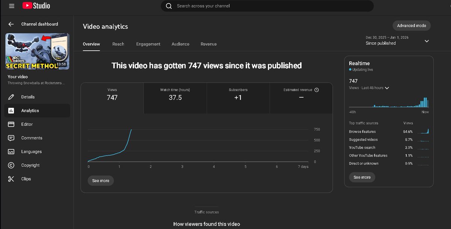This screenshot has width=451, height=229.
Task: Click the Browse features traffic source
Action: pos(362,132)
